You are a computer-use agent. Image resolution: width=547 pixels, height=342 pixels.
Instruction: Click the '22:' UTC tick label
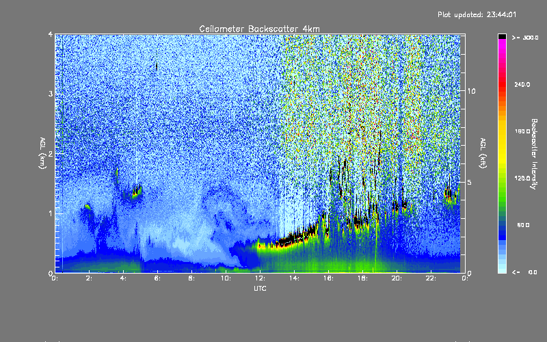431,278
